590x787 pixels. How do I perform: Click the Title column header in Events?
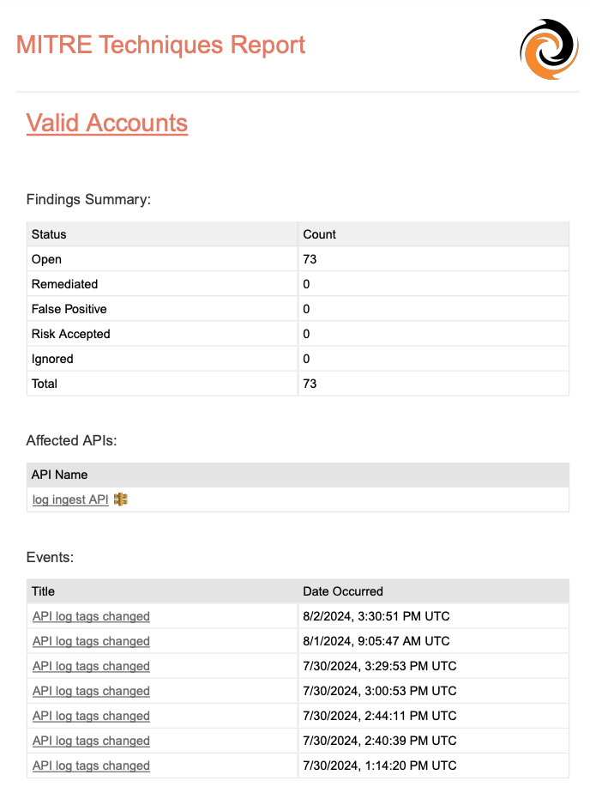click(43, 591)
